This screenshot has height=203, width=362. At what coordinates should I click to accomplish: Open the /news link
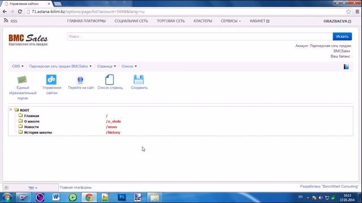[111, 127]
